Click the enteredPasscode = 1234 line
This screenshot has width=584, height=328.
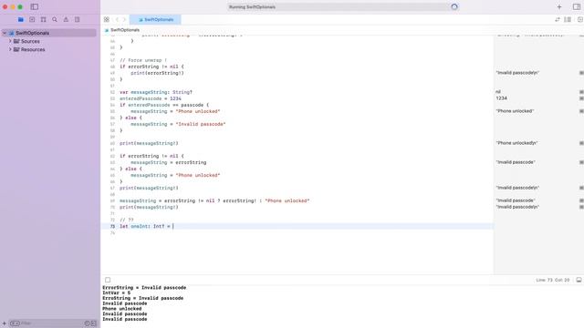coord(150,98)
